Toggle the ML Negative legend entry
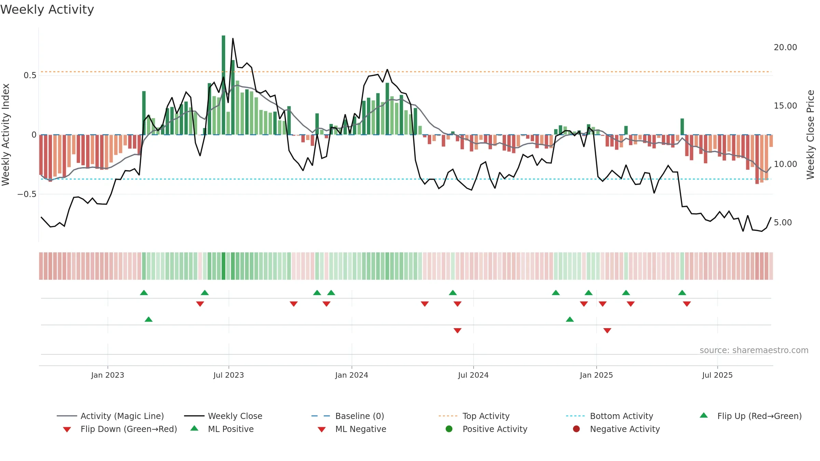 click(352, 429)
